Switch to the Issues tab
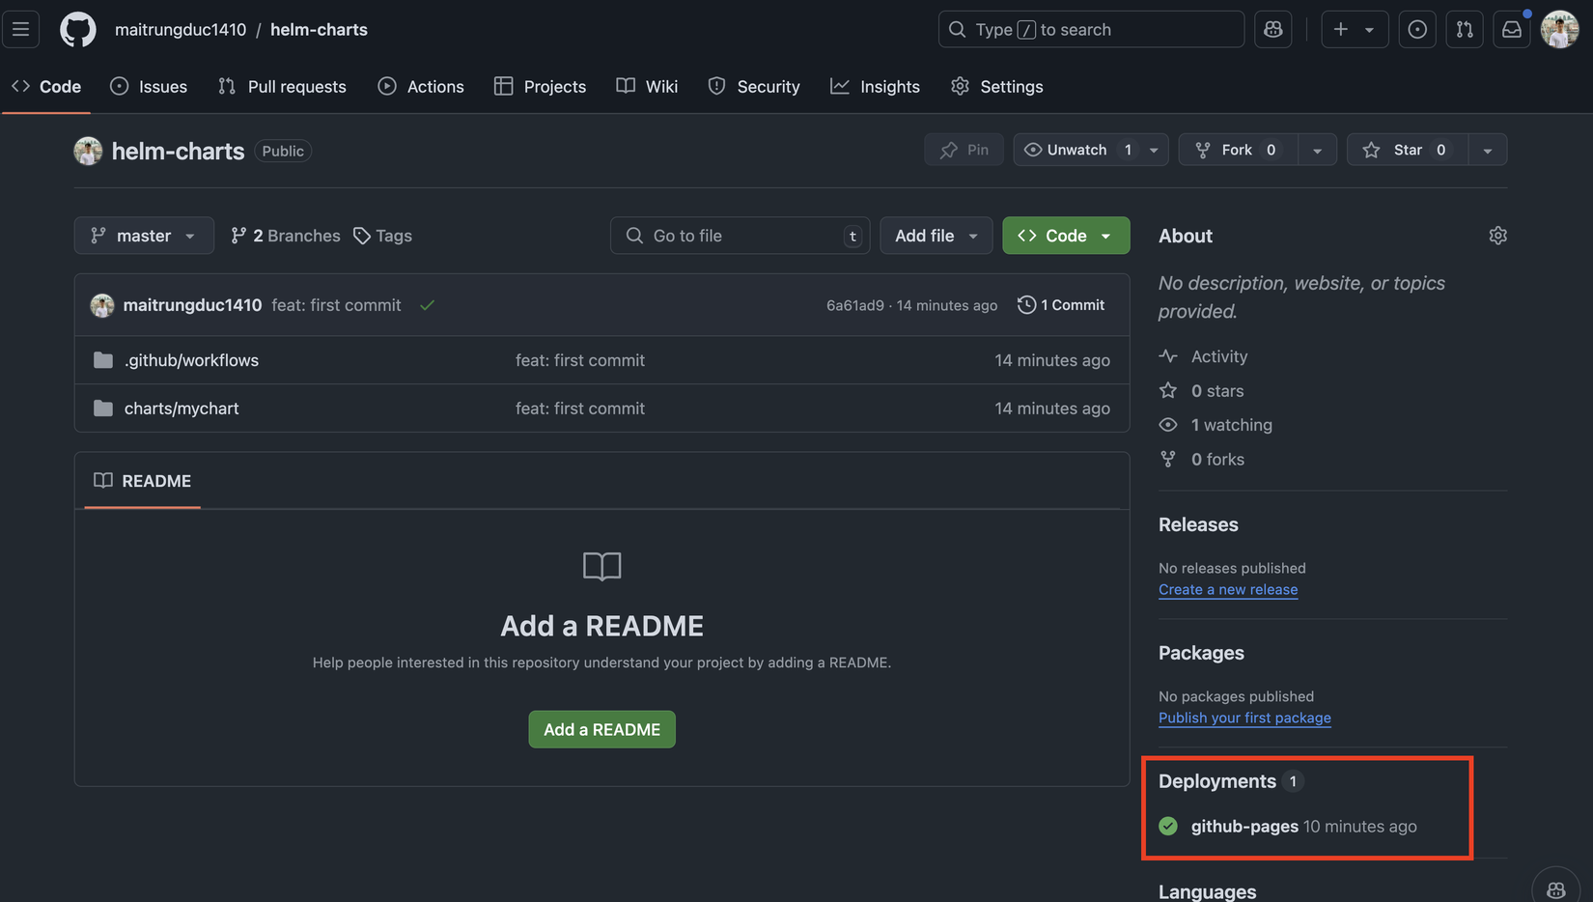 (149, 86)
